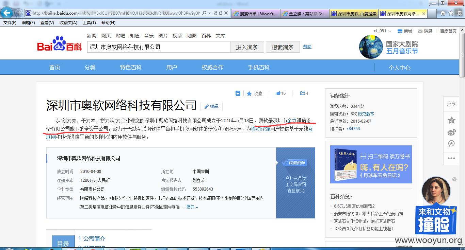The height and width of the screenshot is (250, 465).
Task: Click the 进入词条 button
Action: 247,47
